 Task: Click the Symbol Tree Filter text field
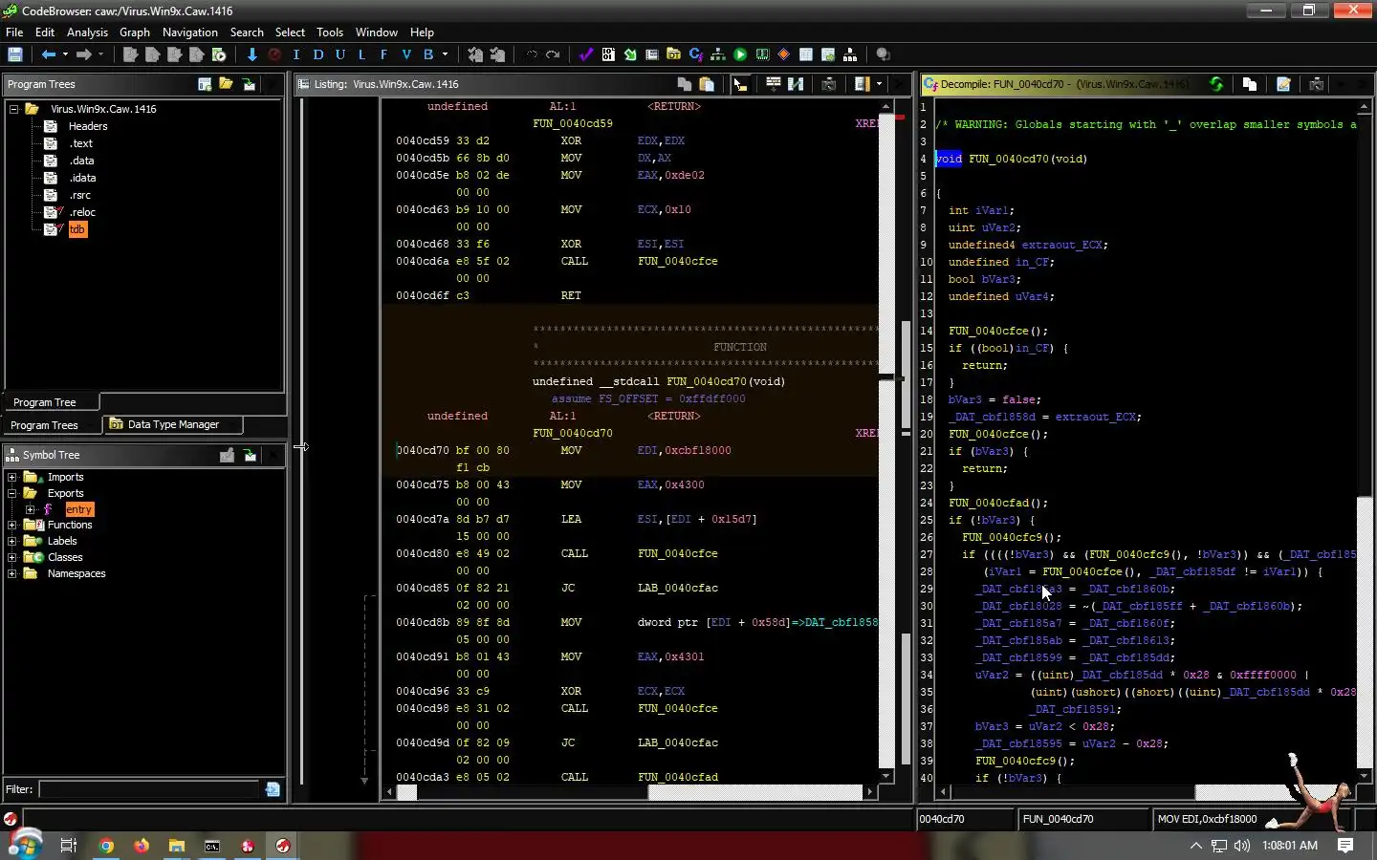click(149, 789)
